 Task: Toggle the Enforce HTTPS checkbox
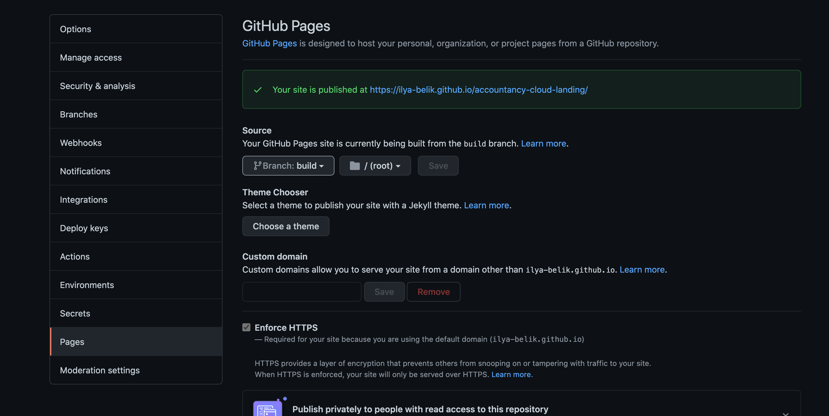tap(246, 327)
